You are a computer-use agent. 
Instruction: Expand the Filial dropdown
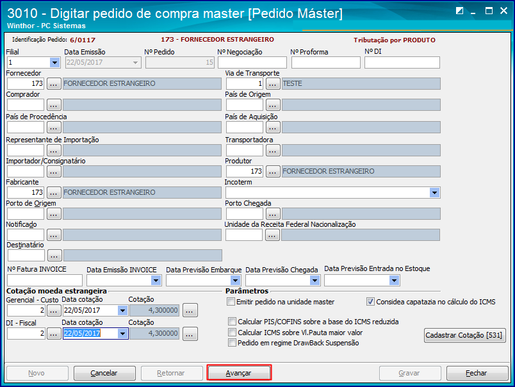click(54, 62)
